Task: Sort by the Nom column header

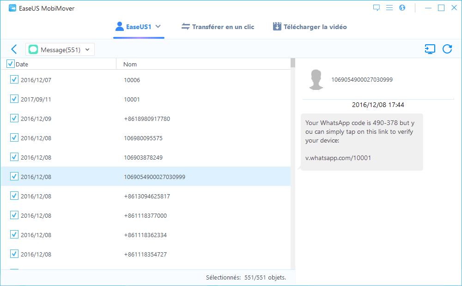Action: [x=130, y=64]
